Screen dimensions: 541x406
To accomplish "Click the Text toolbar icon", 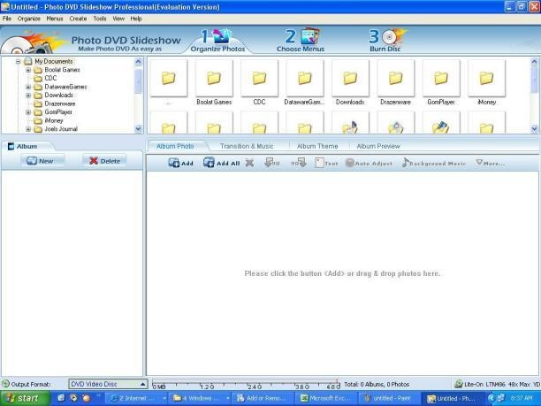I will [326, 163].
